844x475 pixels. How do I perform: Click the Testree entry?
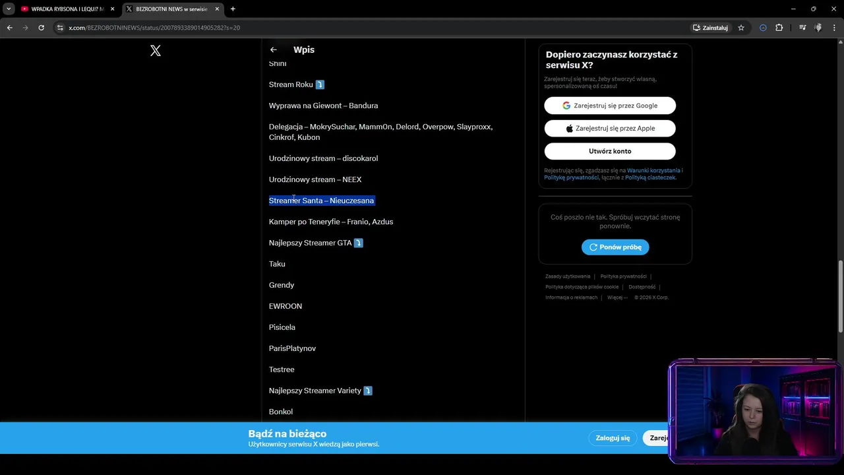click(x=282, y=369)
